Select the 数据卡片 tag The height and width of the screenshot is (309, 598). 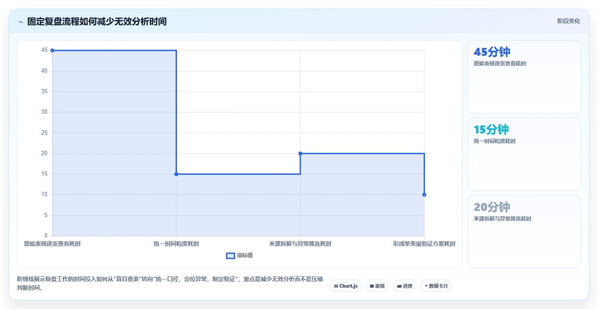click(436, 286)
